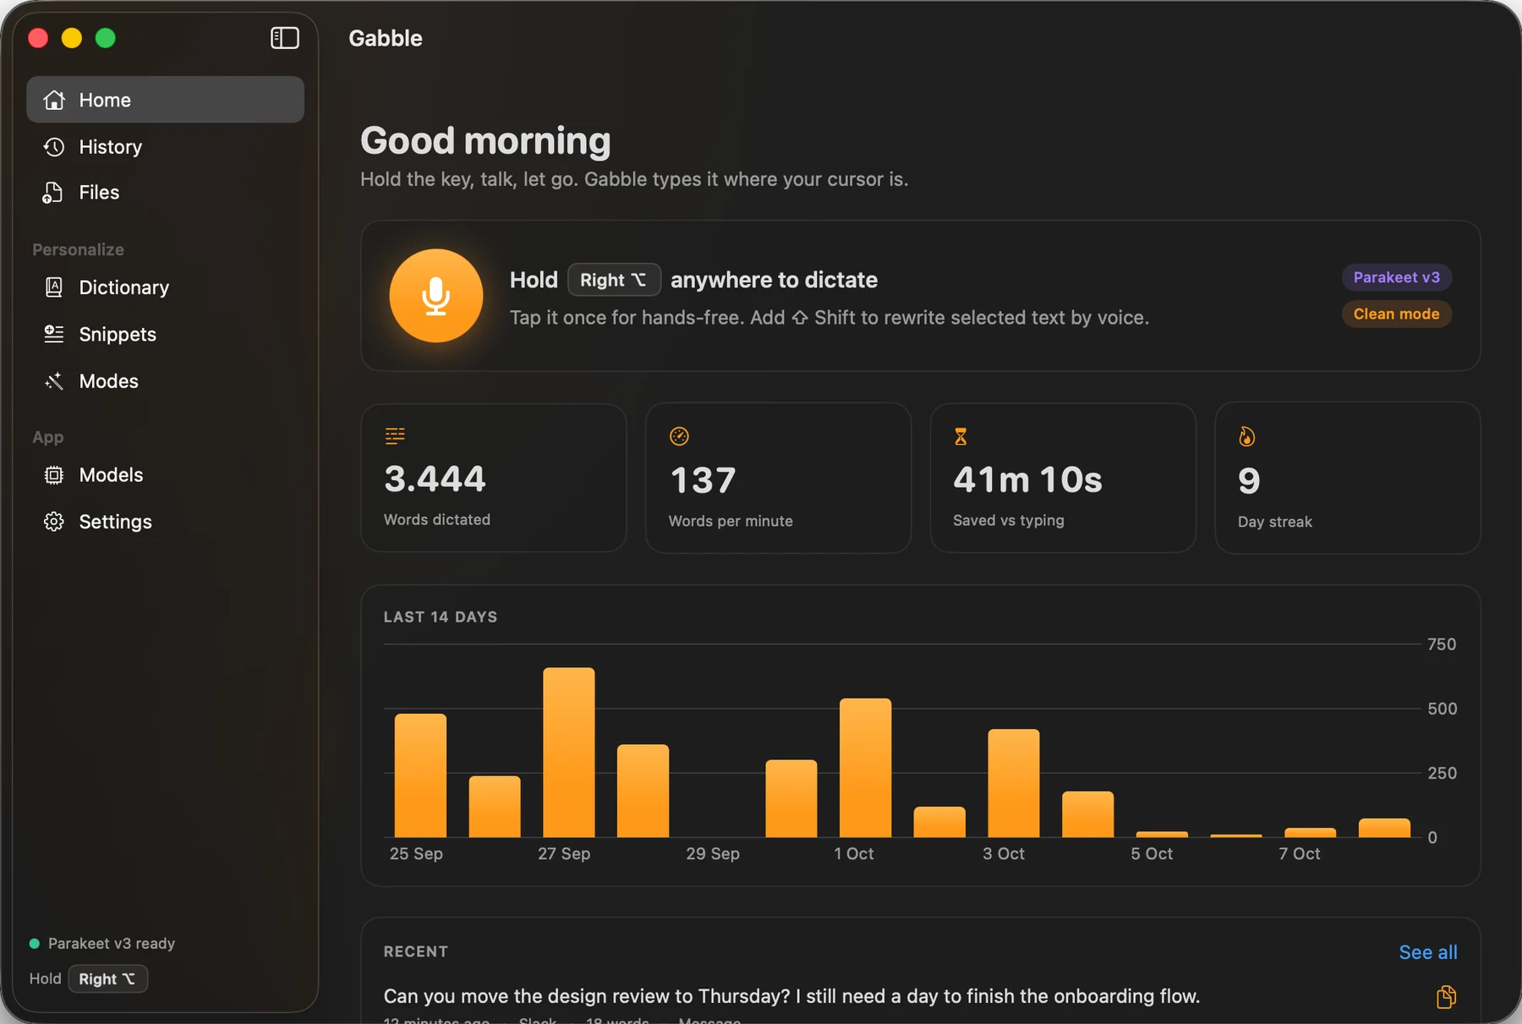Image resolution: width=1522 pixels, height=1024 pixels.
Task: Open the Home section label
Action: pos(105,100)
